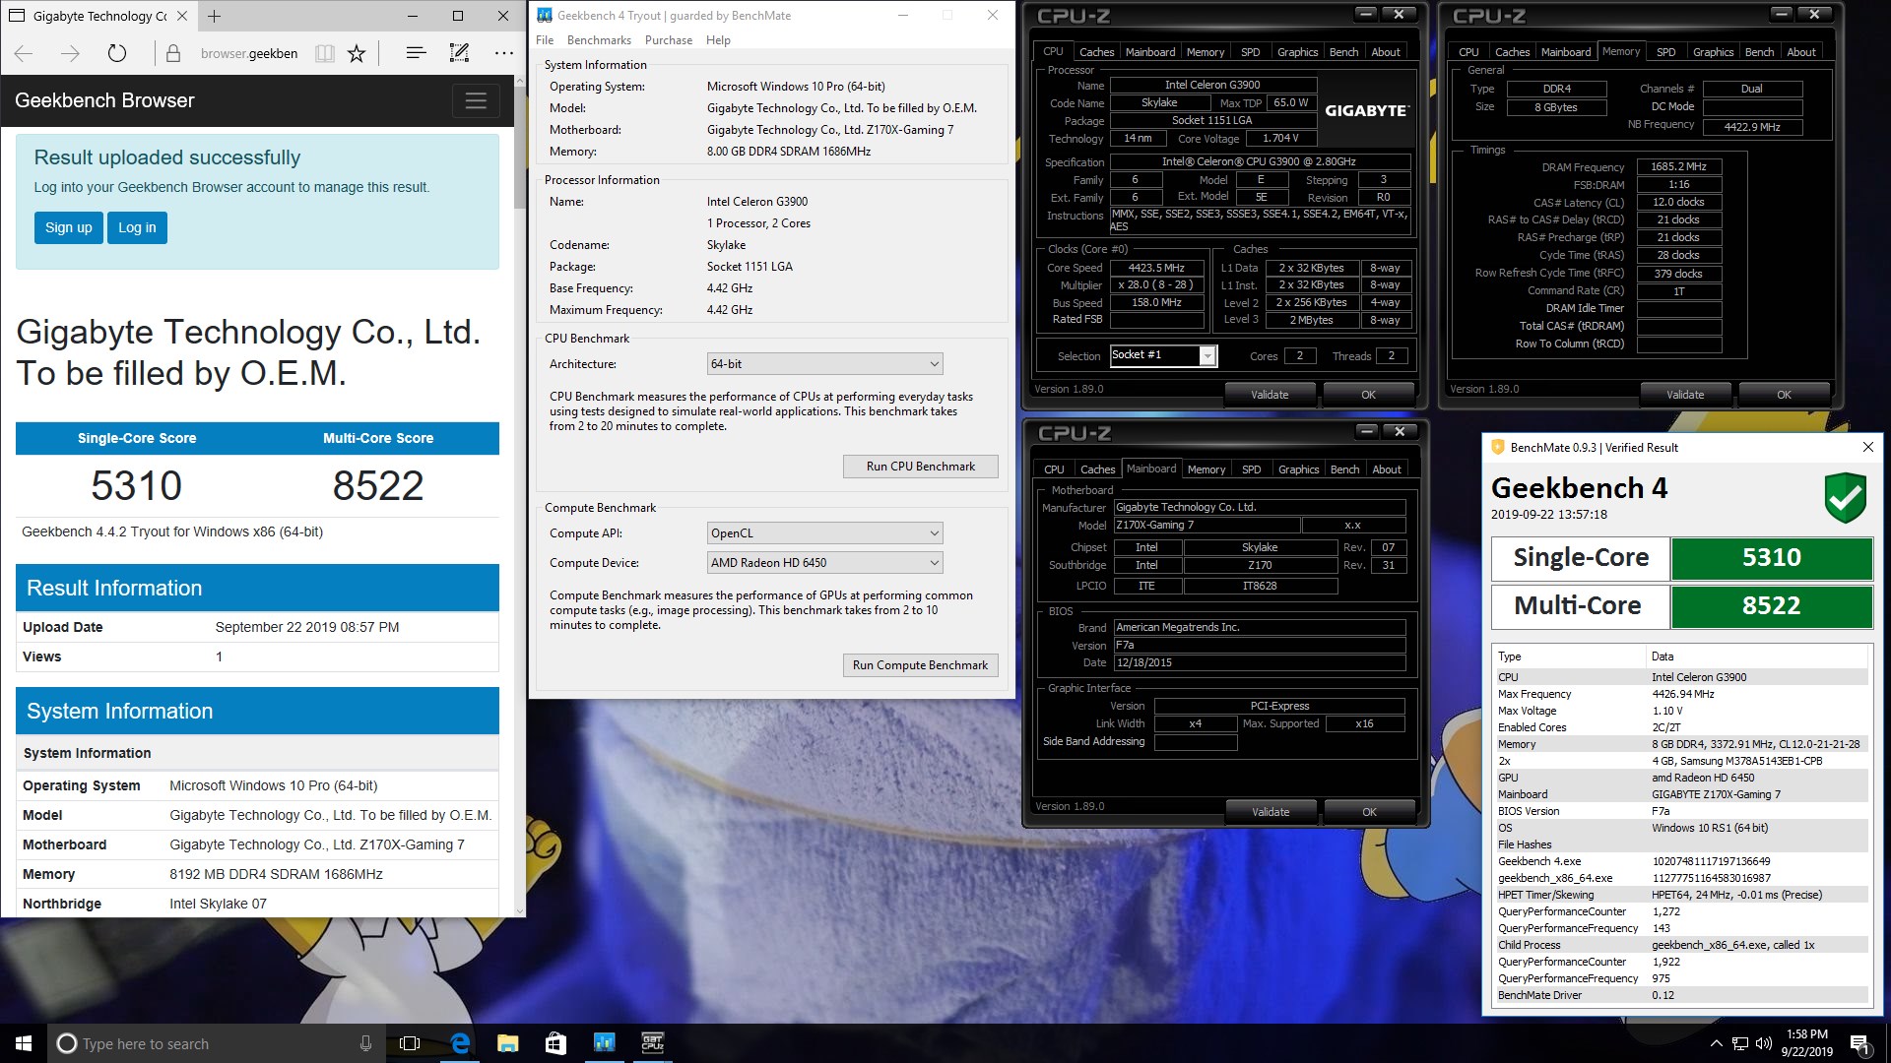1891x1063 pixels.
Task: Click the add notes pen icon in Edge
Action: [x=459, y=53]
